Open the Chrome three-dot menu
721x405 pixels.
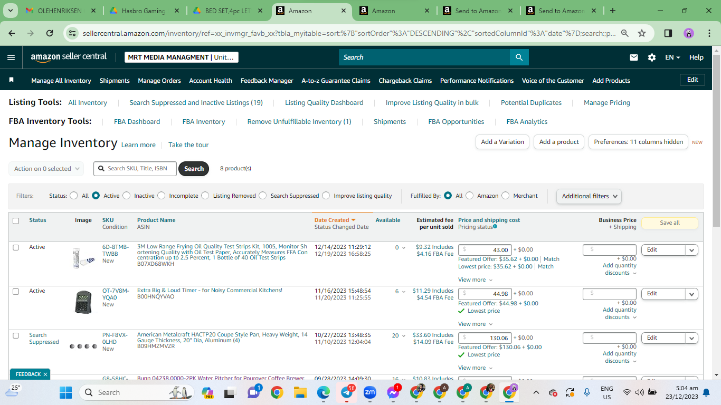tap(708, 33)
